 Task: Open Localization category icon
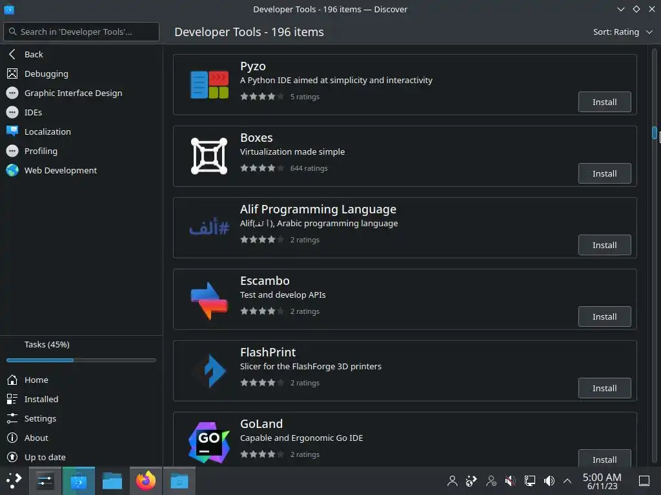pyautogui.click(x=12, y=131)
